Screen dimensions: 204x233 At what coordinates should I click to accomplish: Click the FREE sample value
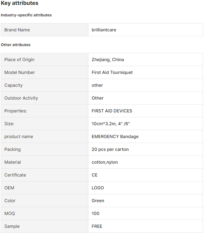pyautogui.click(x=97, y=226)
